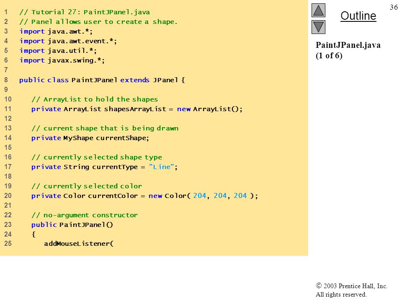Click the down arrow navigation icon

point(318,27)
